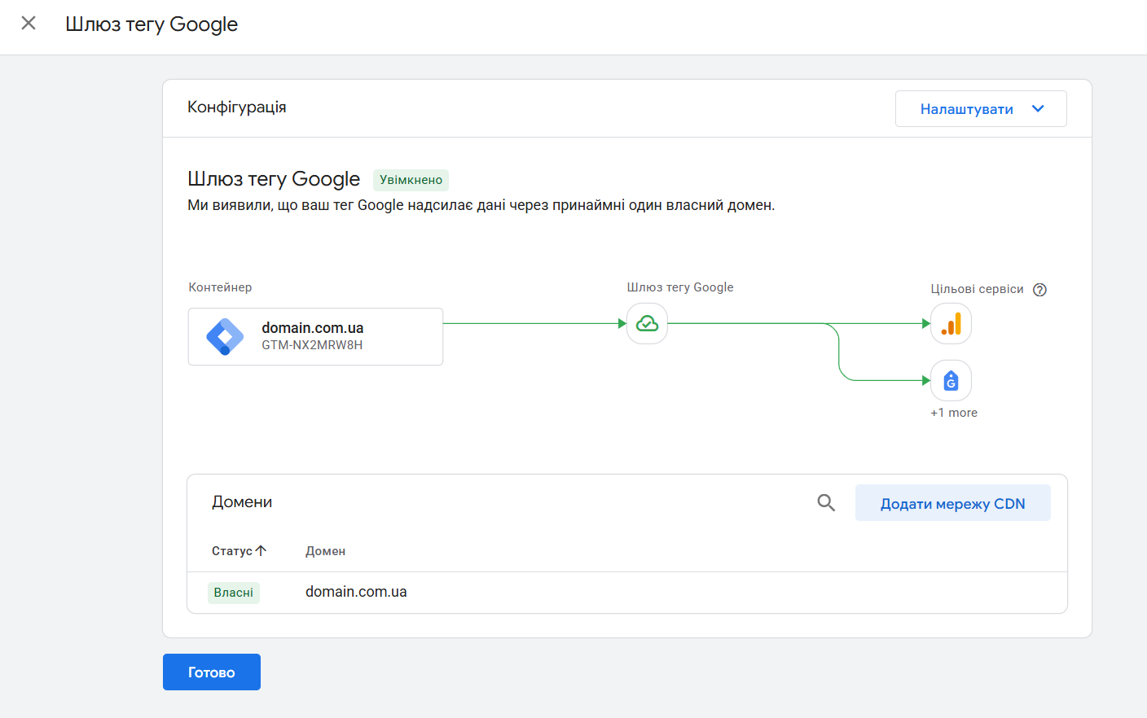Click the Google Tag Manager container icon

225,336
